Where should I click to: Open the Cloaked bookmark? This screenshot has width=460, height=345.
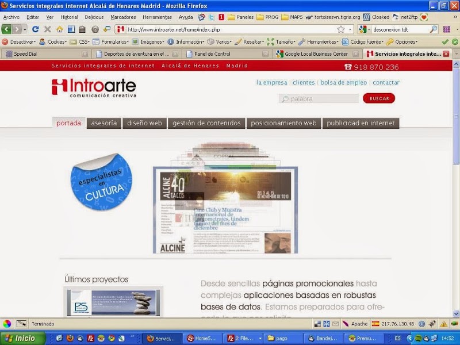coord(376,17)
